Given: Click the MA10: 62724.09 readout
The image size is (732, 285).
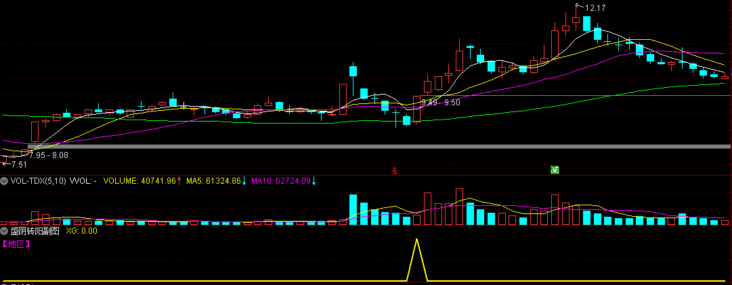Looking at the screenshot, I should pyautogui.click(x=281, y=181).
